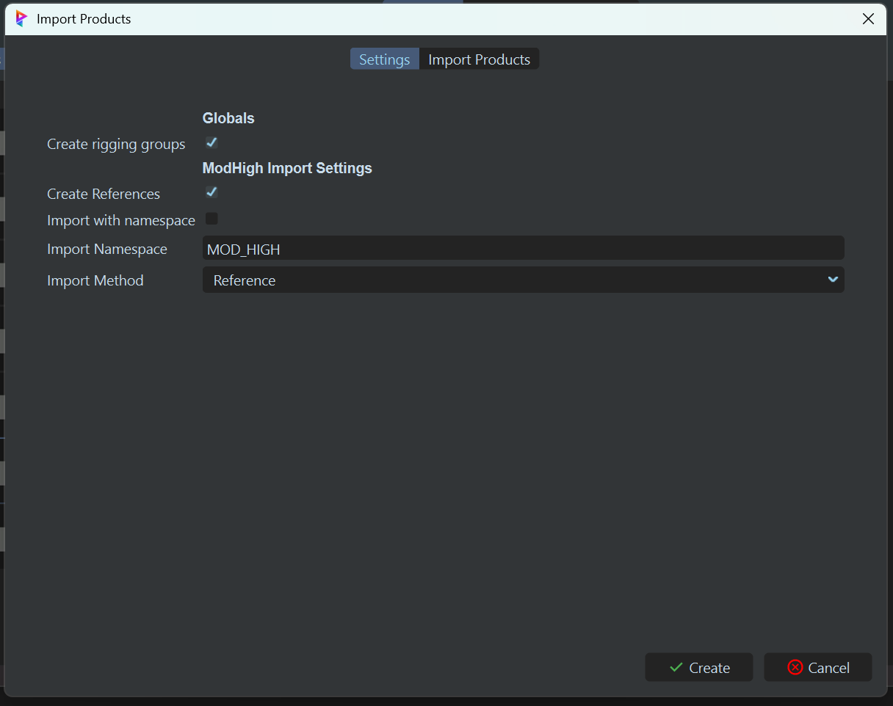The image size is (893, 706).
Task: Switch to the Settings tab
Action: click(384, 59)
